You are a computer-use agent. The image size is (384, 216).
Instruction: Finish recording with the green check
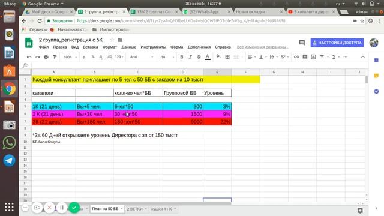pyautogui.click(x=74, y=208)
